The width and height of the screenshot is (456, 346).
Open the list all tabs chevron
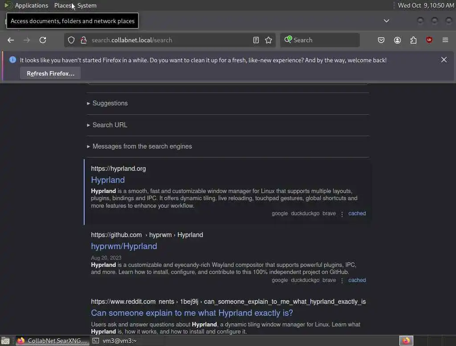coord(386,20)
